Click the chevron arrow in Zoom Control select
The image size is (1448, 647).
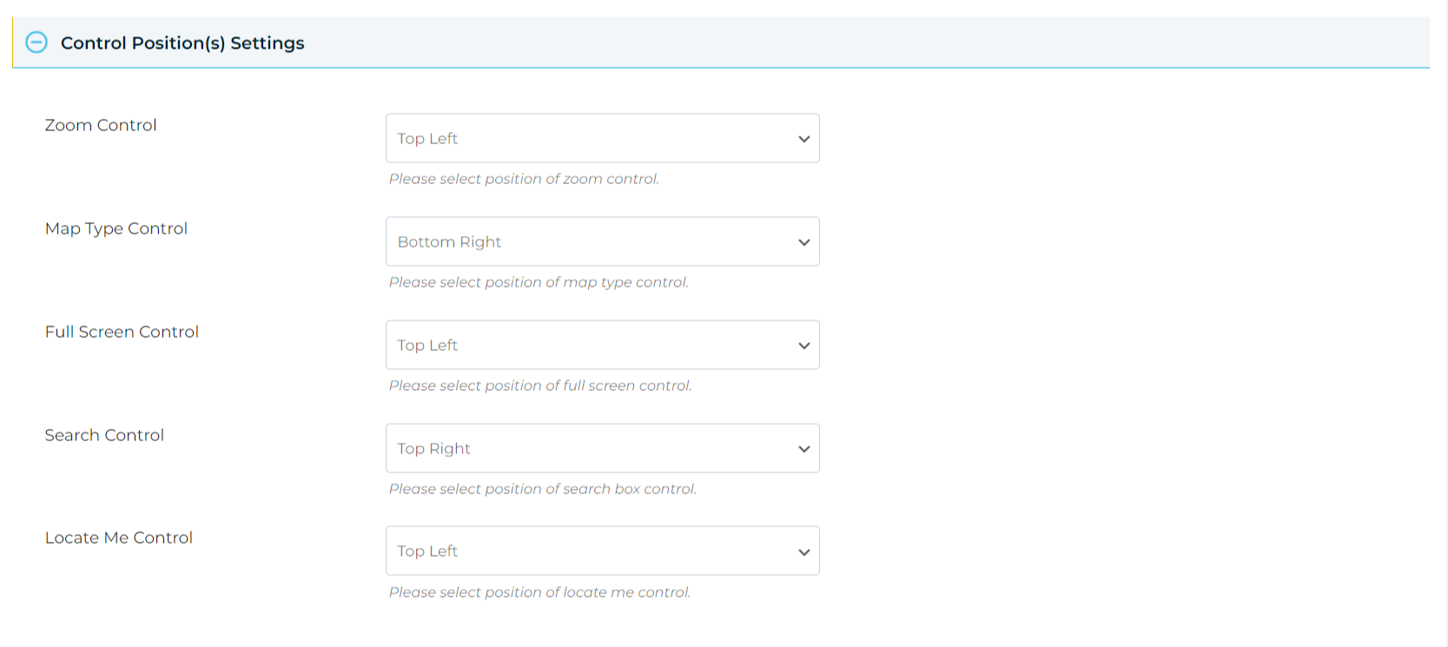pyautogui.click(x=803, y=139)
